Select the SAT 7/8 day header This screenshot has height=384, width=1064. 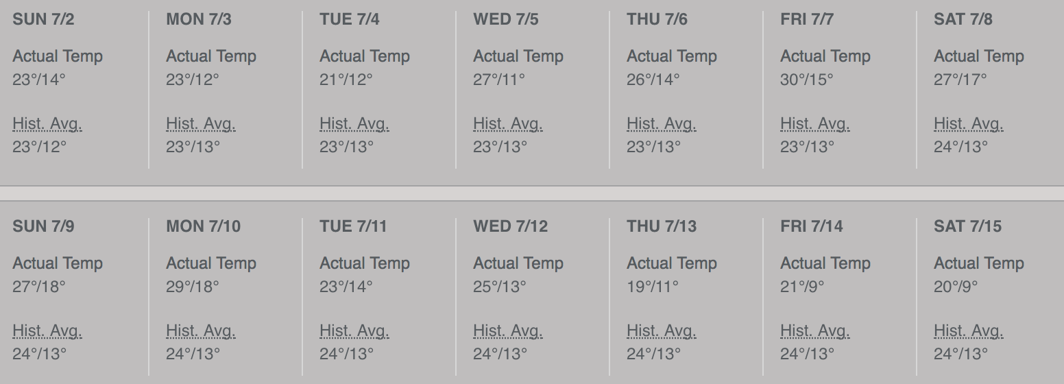pyautogui.click(x=963, y=19)
